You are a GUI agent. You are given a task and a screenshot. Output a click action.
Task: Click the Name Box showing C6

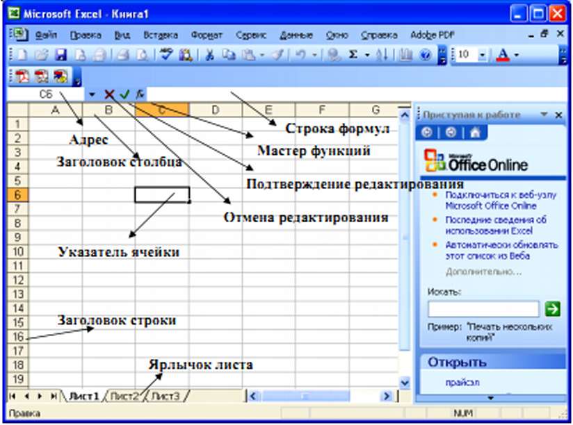[x=46, y=94]
